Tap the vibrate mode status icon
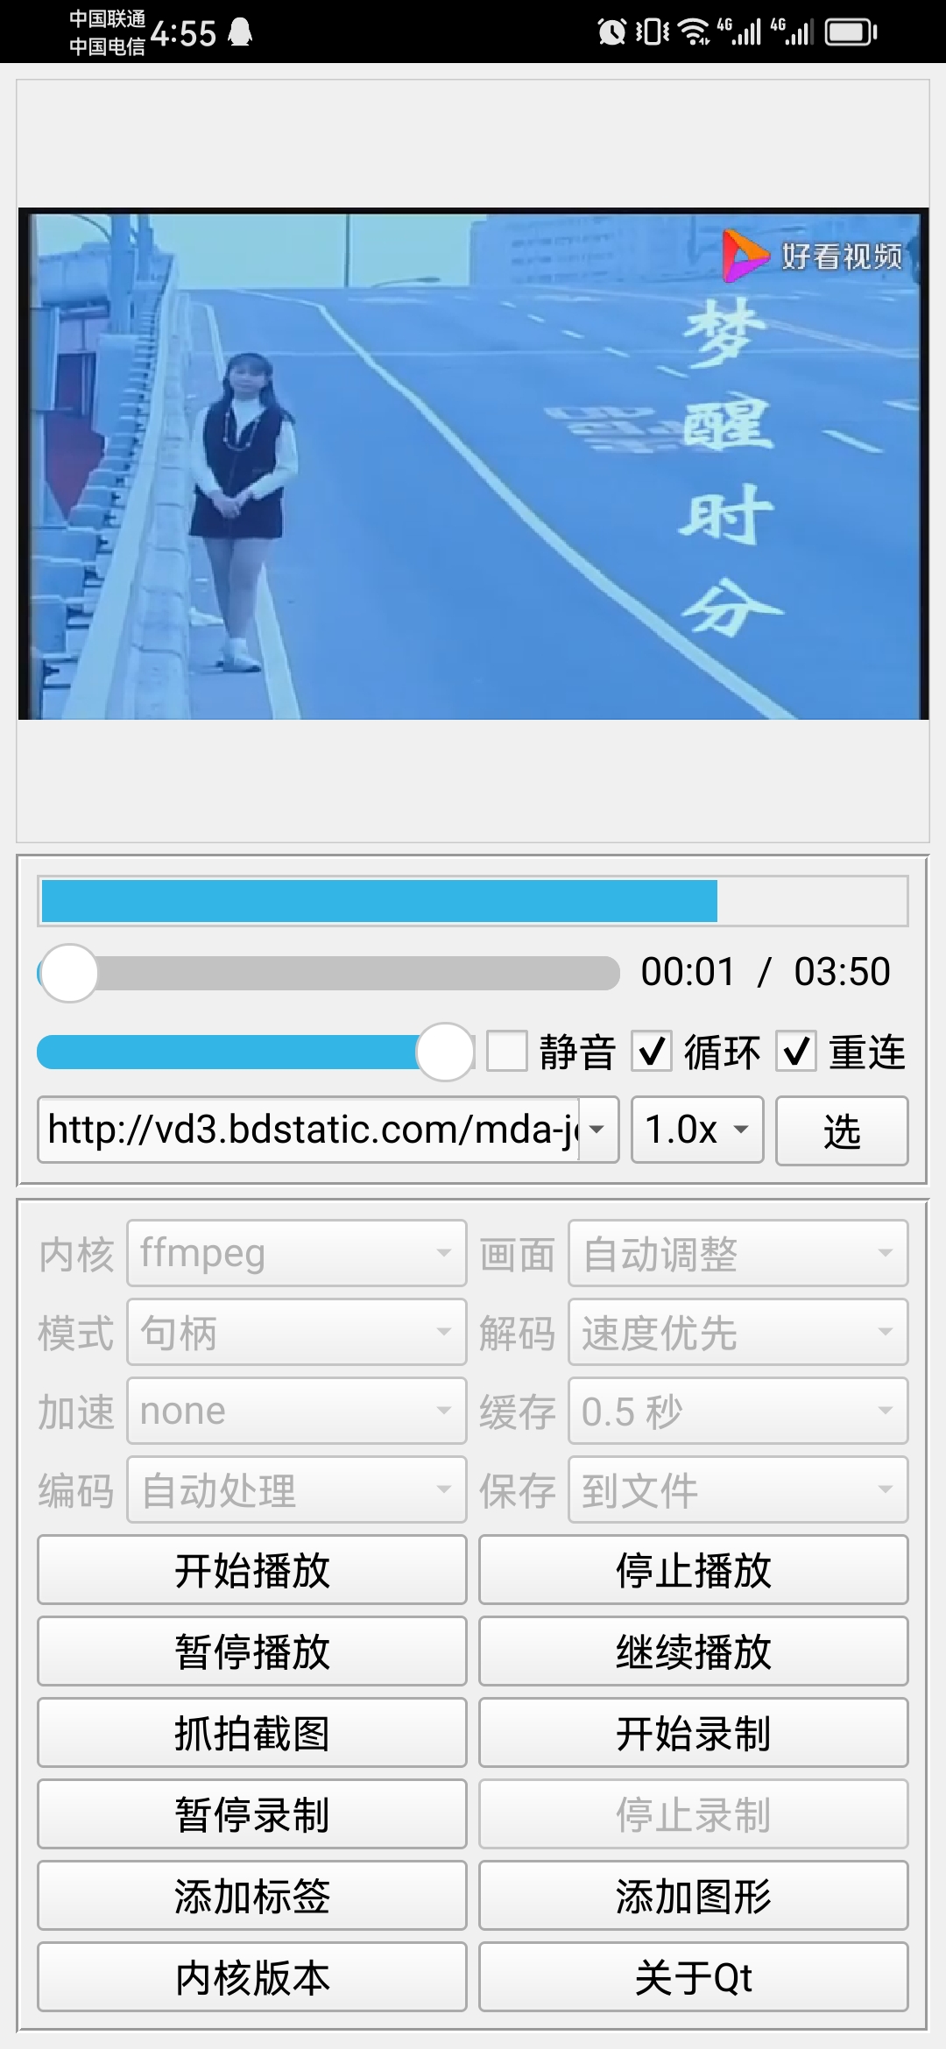Screen dimensions: 946x2049 point(652,32)
